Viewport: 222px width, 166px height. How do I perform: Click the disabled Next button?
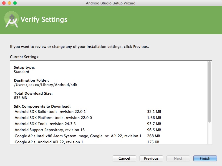178,158
